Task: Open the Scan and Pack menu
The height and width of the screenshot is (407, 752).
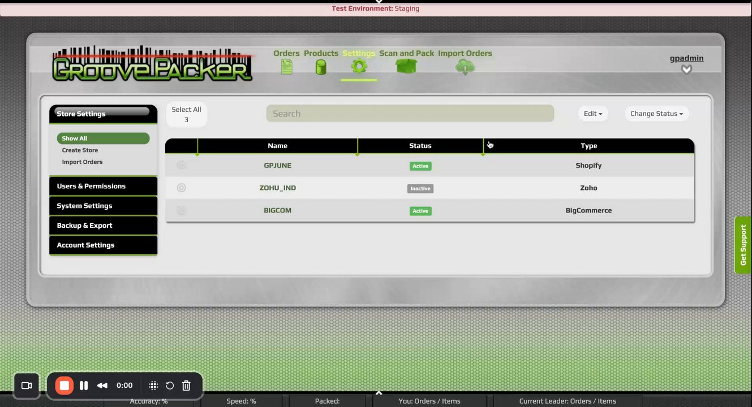Action: [407, 53]
